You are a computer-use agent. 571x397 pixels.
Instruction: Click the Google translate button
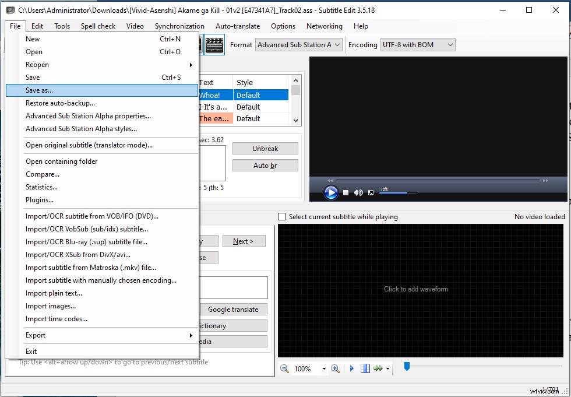click(x=233, y=309)
